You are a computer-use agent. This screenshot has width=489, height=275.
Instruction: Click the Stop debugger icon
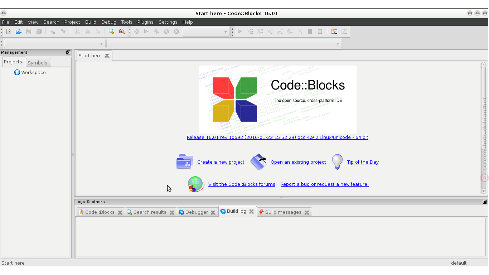coord(320,32)
